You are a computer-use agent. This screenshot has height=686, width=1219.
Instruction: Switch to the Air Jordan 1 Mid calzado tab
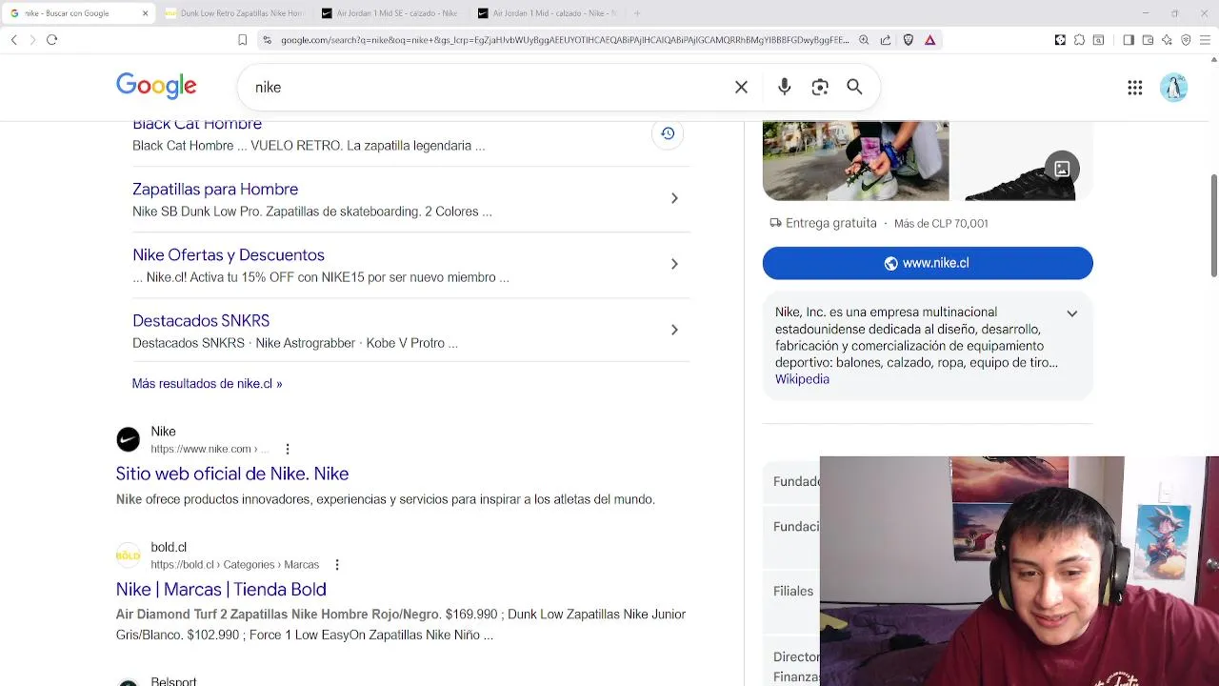[x=546, y=13]
